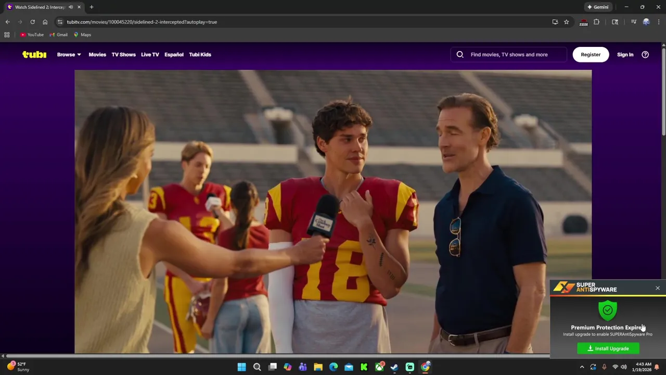Screen dimensions: 666x375
Task: Expand the Browse dropdown menu
Action: tap(69, 54)
